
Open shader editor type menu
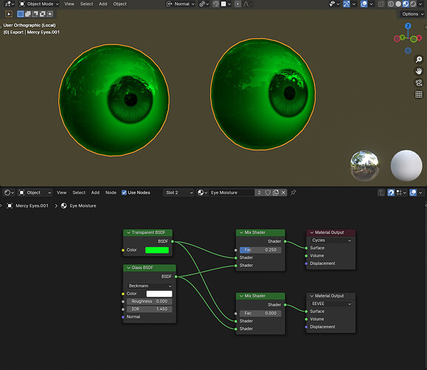[10, 192]
